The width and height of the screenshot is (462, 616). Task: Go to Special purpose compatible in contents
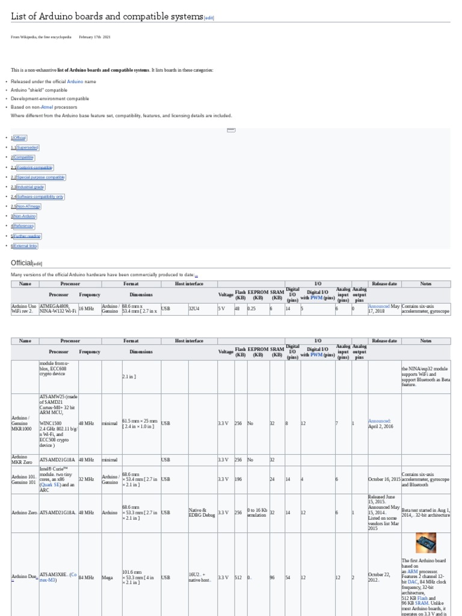pyautogui.click(x=41, y=177)
